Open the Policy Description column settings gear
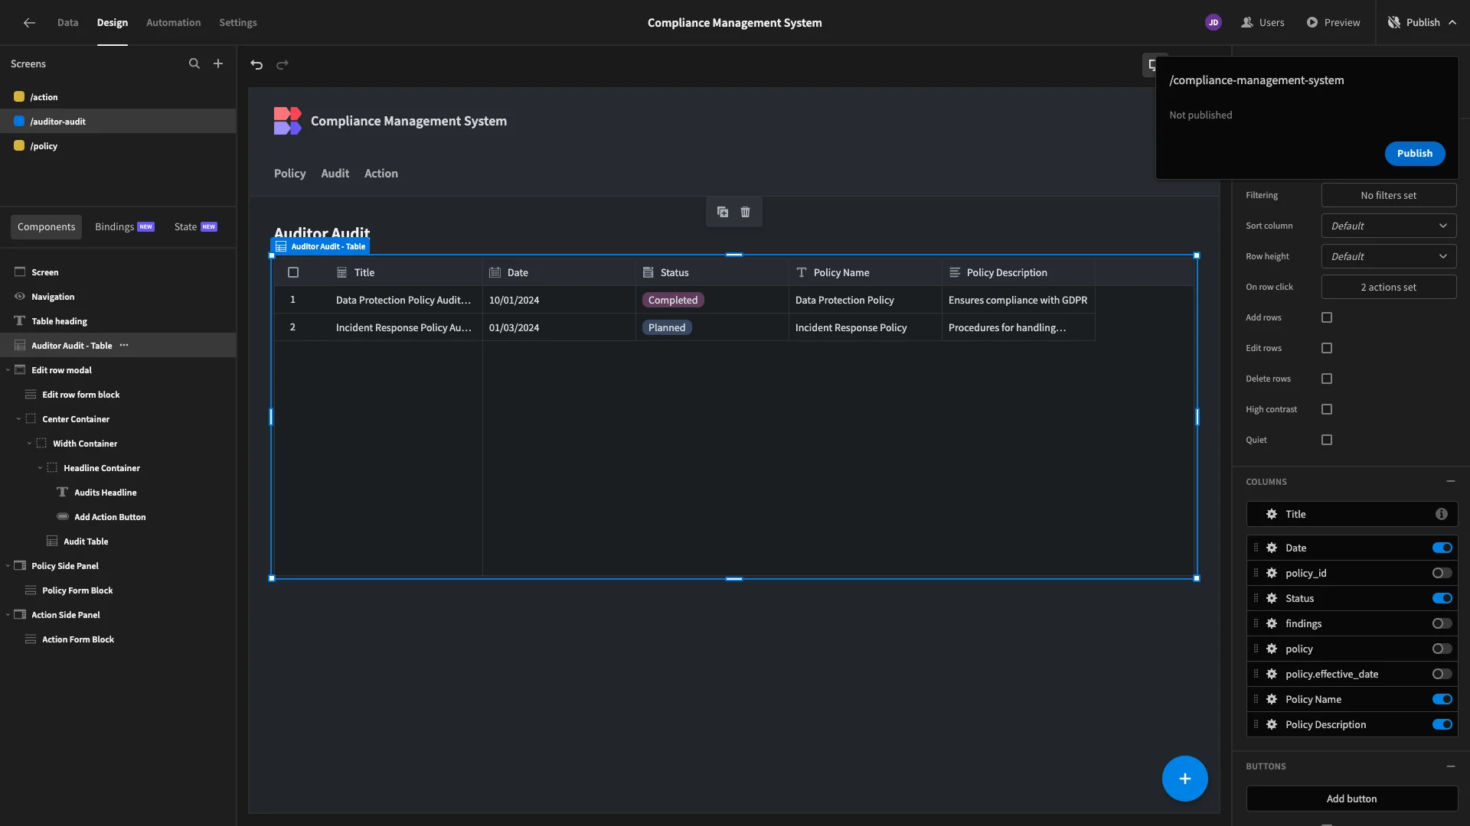The height and width of the screenshot is (826, 1470). pyautogui.click(x=1272, y=725)
